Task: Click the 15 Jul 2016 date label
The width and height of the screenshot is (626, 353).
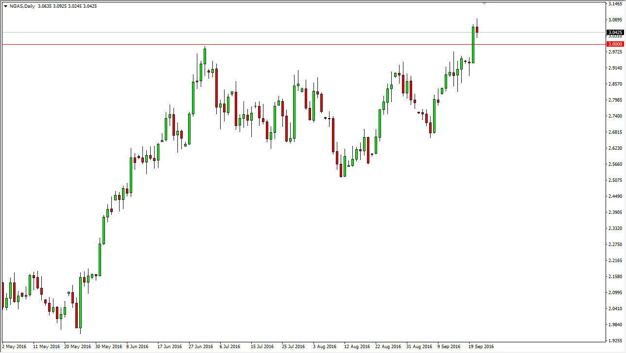Action: pyautogui.click(x=262, y=347)
